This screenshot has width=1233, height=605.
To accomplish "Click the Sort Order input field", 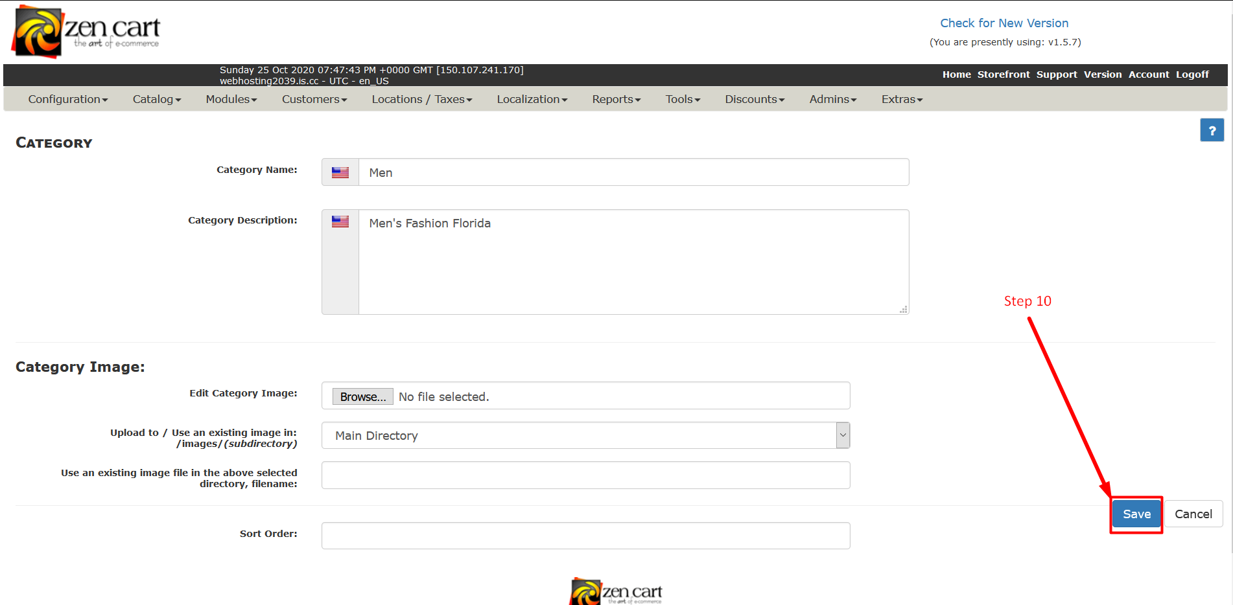I will [585, 536].
